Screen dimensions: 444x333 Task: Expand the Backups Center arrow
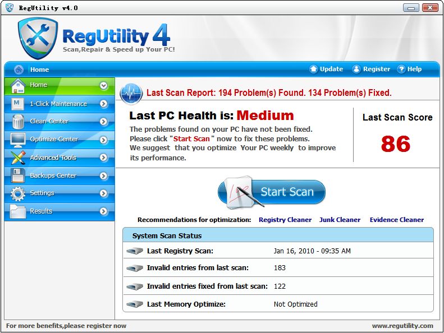104,175
